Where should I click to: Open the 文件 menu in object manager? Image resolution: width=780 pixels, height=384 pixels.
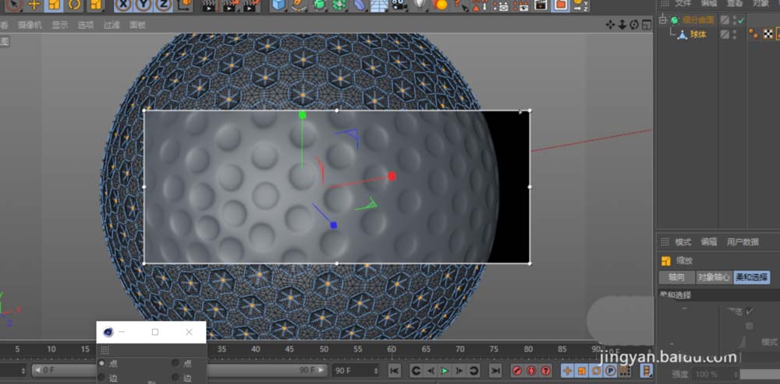tap(682, 4)
